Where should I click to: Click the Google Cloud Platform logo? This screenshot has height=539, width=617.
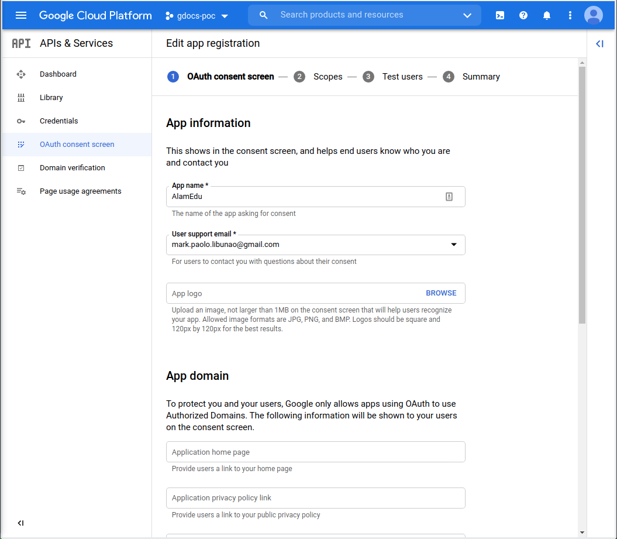tap(95, 15)
